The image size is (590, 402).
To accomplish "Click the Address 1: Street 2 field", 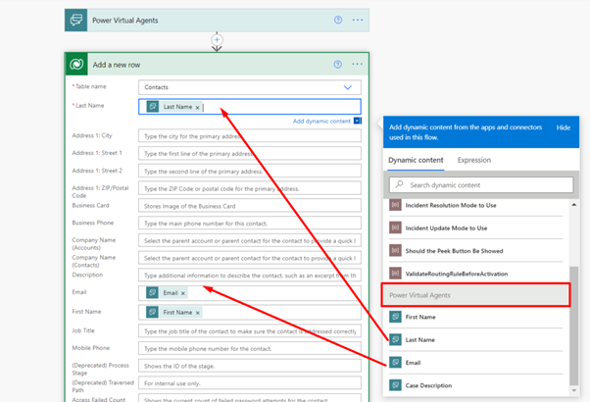I will point(250,171).
